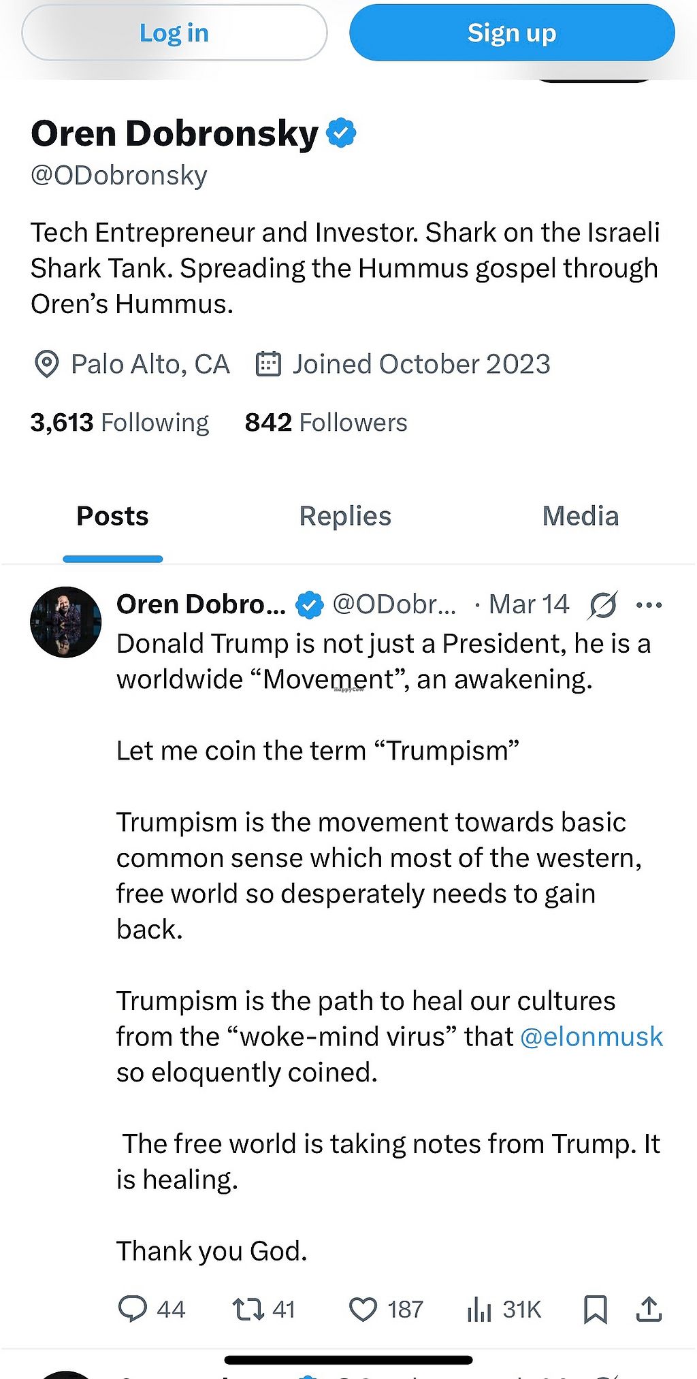Open the @elonmusk mention link

click(591, 1036)
